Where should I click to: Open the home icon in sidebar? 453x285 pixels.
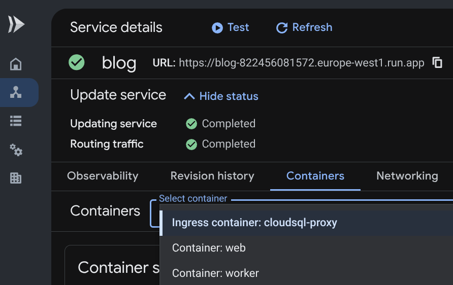(x=16, y=64)
